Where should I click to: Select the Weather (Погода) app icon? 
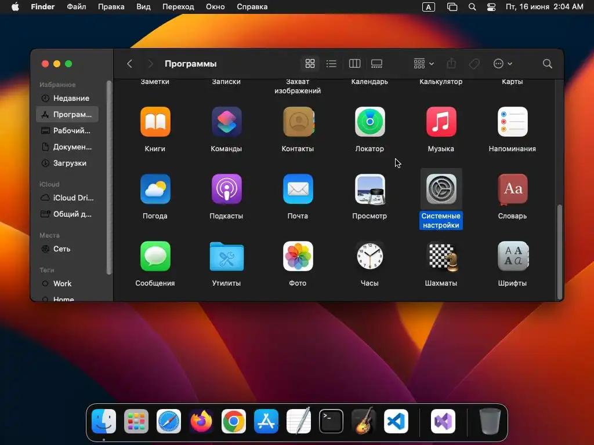[155, 189]
